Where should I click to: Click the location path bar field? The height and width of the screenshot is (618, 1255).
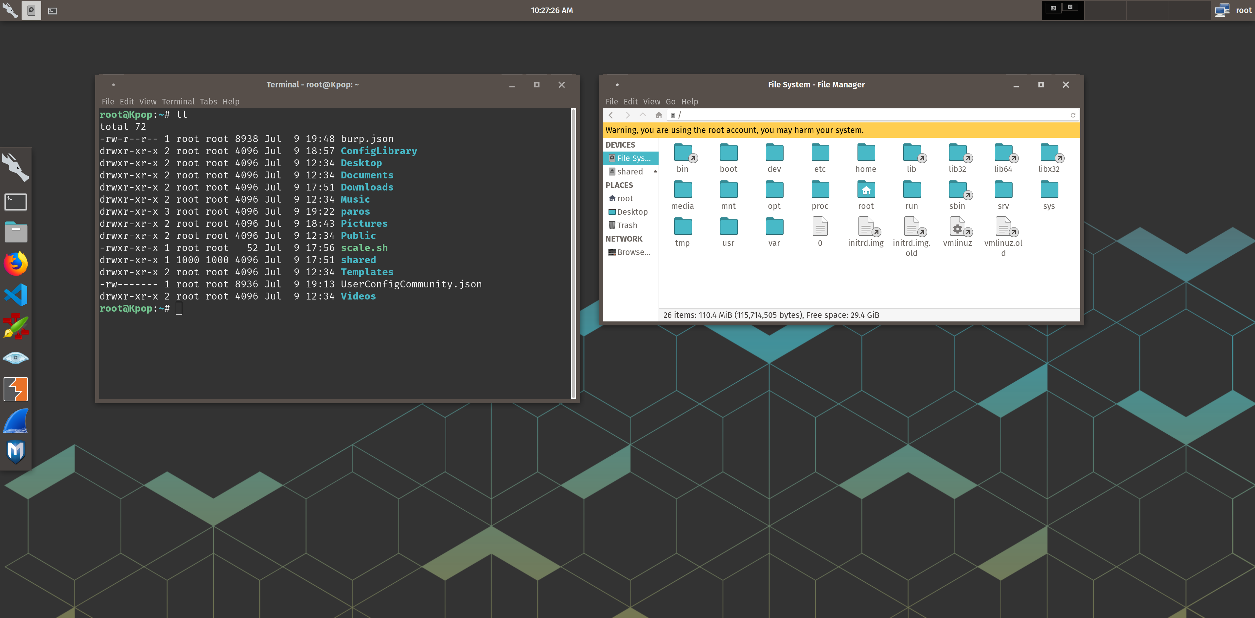(x=867, y=115)
